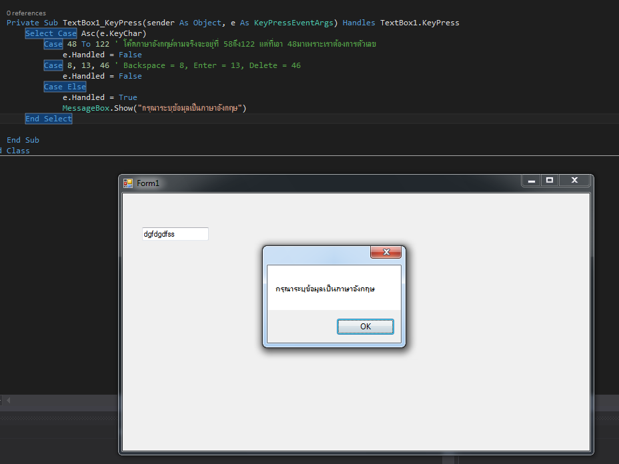This screenshot has width=619, height=464.
Task: Click the text box containing dgfdgdfss
Action: (175, 234)
